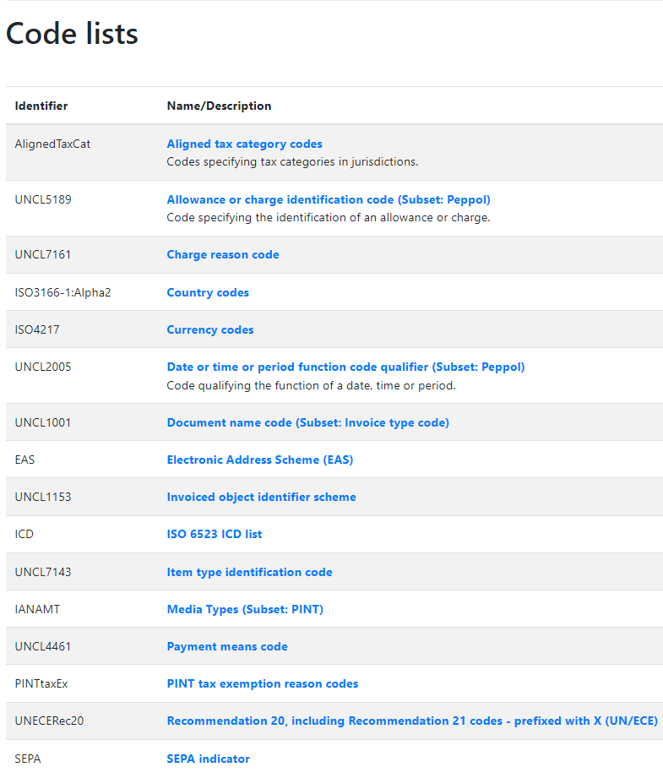
Task: Click the UNCL4461 identifier cell
Action: tap(43, 646)
